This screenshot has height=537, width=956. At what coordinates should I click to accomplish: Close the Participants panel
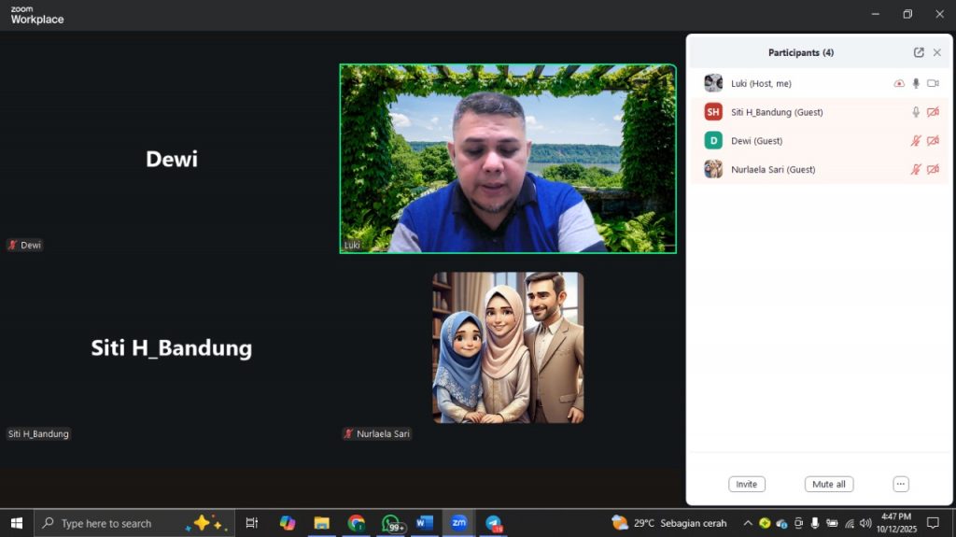tap(937, 53)
